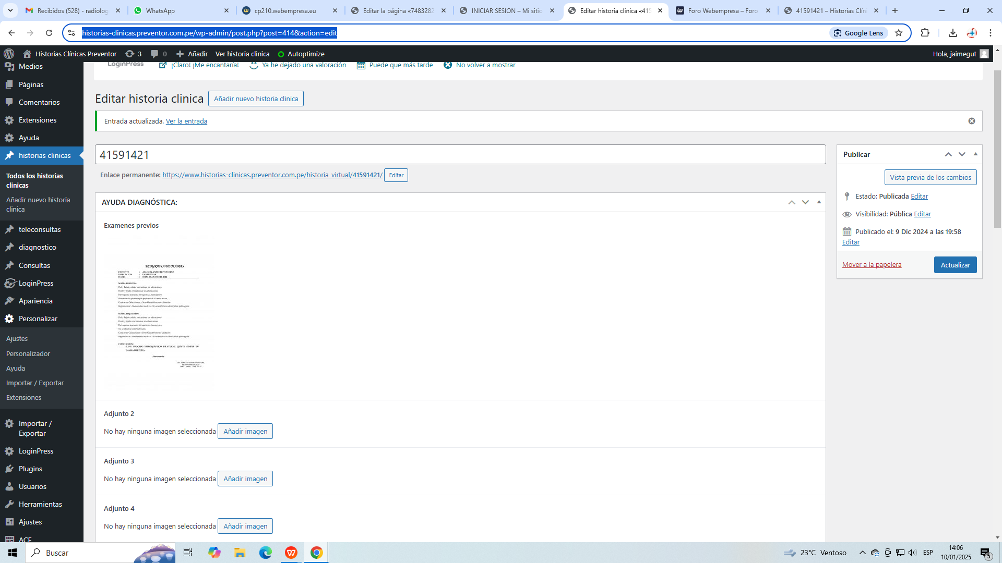Collapse the Publicar panel triangle
The image size is (1002, 563).
pos(975,154)
